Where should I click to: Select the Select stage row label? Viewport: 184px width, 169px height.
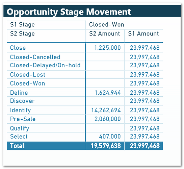(19, 137)
